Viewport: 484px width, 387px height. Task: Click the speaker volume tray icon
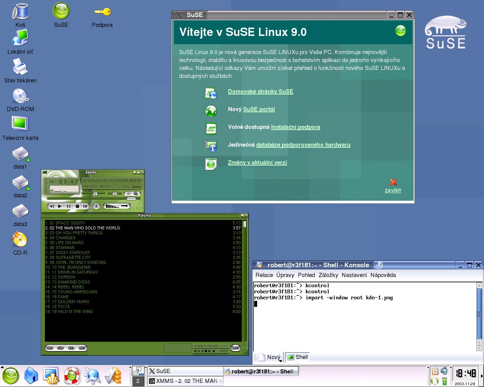(x=444, y=371)
